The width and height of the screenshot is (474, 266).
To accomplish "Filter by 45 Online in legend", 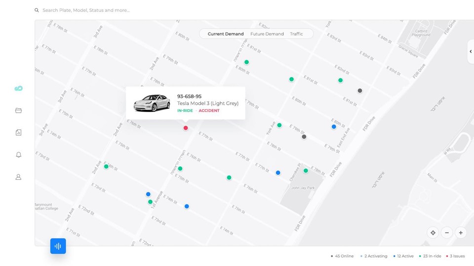I will [342, 256].
